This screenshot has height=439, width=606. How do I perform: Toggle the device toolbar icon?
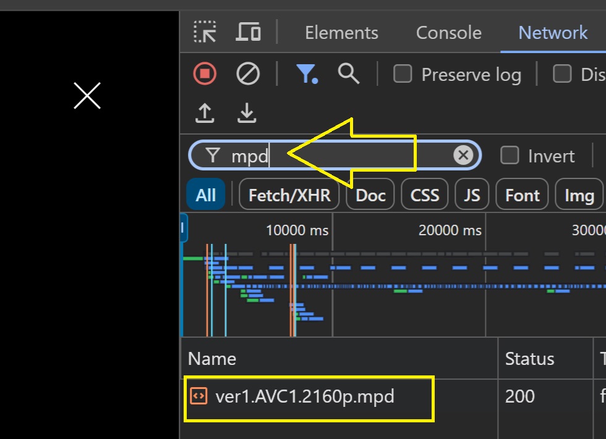point(248,32)
